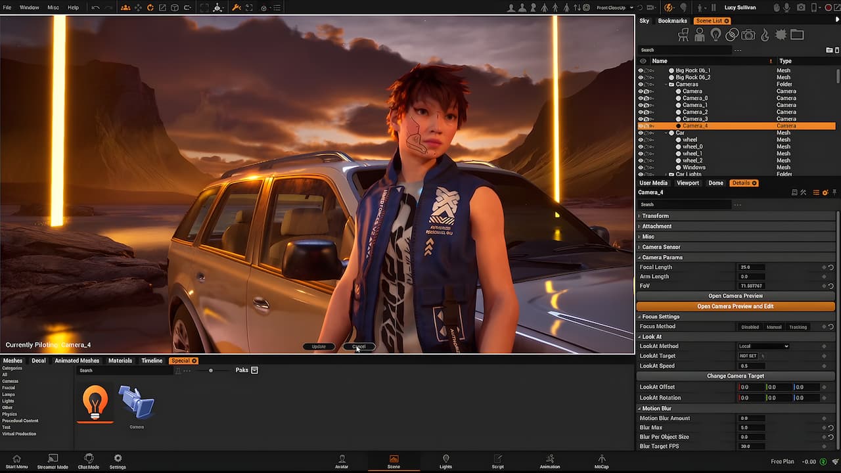Image resolution: width=841 pixels, height=473 pixels.
Task: Open the LookAt Method Local dropdown
Action: [x=763, y=346]
